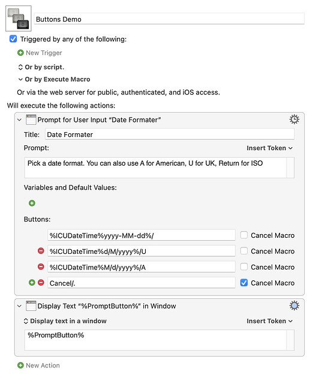Collapse the Display Text in Window action

click(x=20, y=306)
